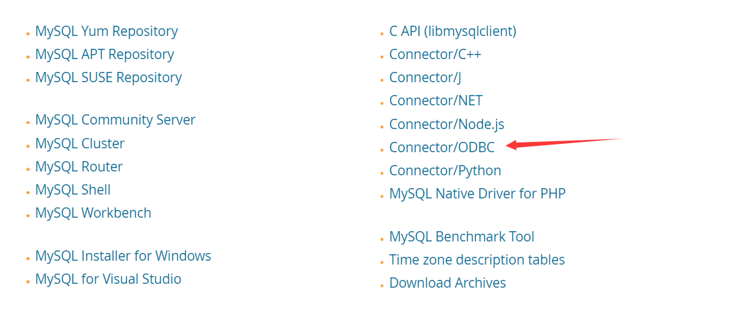Screen dimensions: 739x314
Task: Visit MySQL Native Driver for PHP
Action: tap(477, 194)
